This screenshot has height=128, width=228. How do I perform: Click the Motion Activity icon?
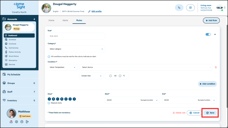tap(6, 52)
